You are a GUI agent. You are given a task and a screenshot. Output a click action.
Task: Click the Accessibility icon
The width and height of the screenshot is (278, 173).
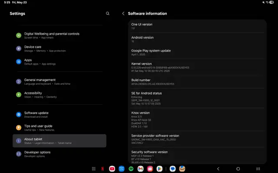pyautogui.click(x=19, y=95)
